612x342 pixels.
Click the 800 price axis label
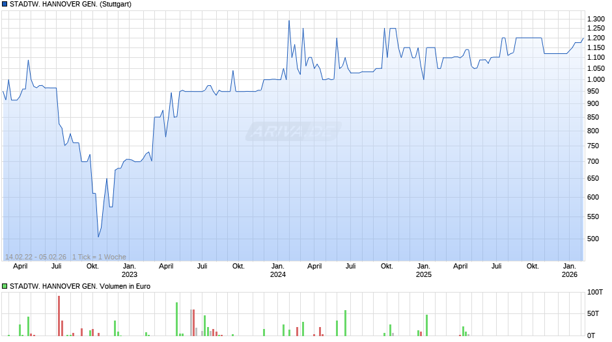[x=593, y=131]
